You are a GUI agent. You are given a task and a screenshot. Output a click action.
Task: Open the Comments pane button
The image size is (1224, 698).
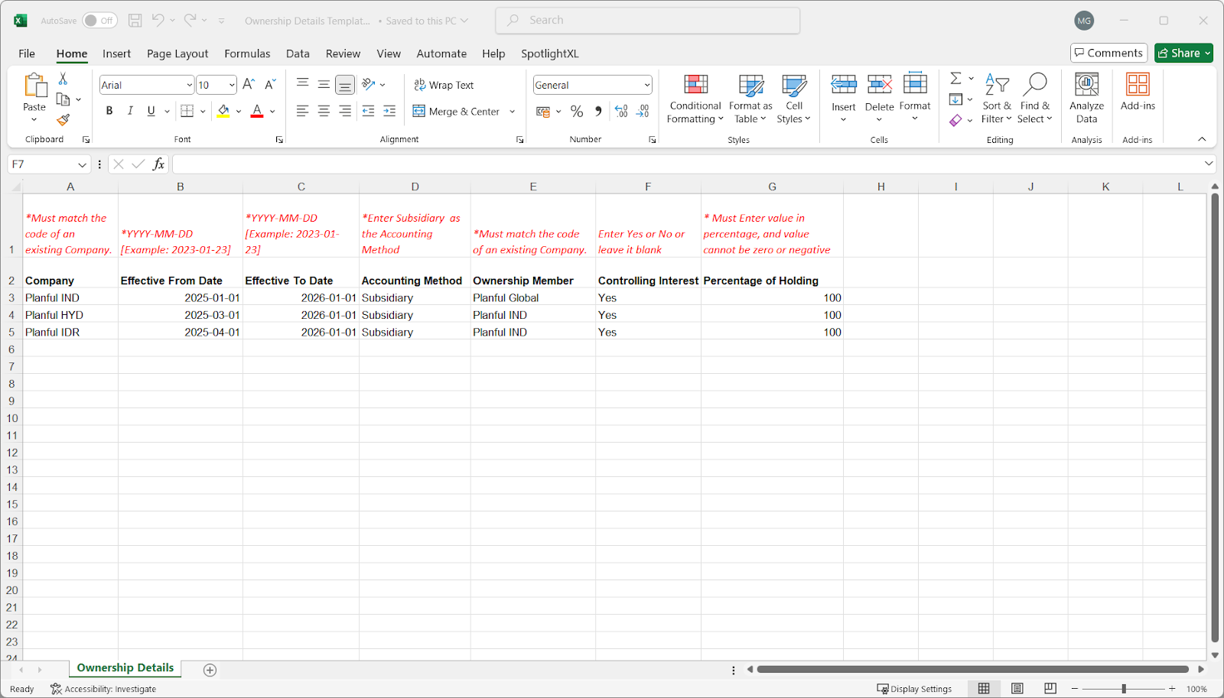click(x=1108, y=53)
